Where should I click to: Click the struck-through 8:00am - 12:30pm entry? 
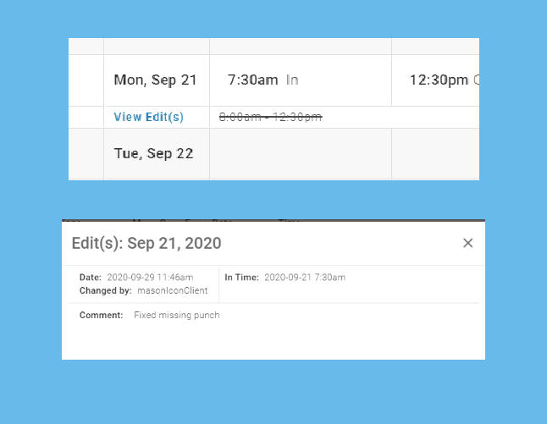coord(270,118)
